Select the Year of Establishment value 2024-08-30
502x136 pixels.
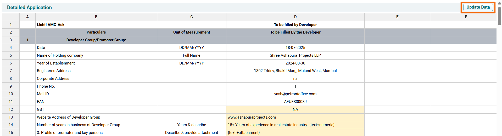(x=295, y=63)
